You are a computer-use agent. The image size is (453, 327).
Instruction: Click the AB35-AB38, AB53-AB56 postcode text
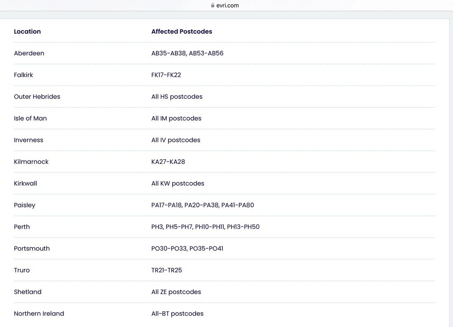click(x=187, y=53)
